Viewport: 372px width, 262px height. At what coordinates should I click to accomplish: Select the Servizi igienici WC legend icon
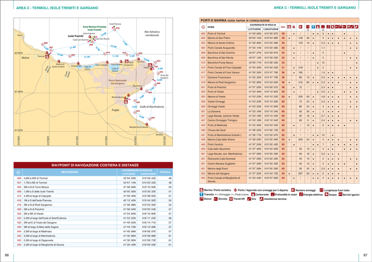click(339, 194)
